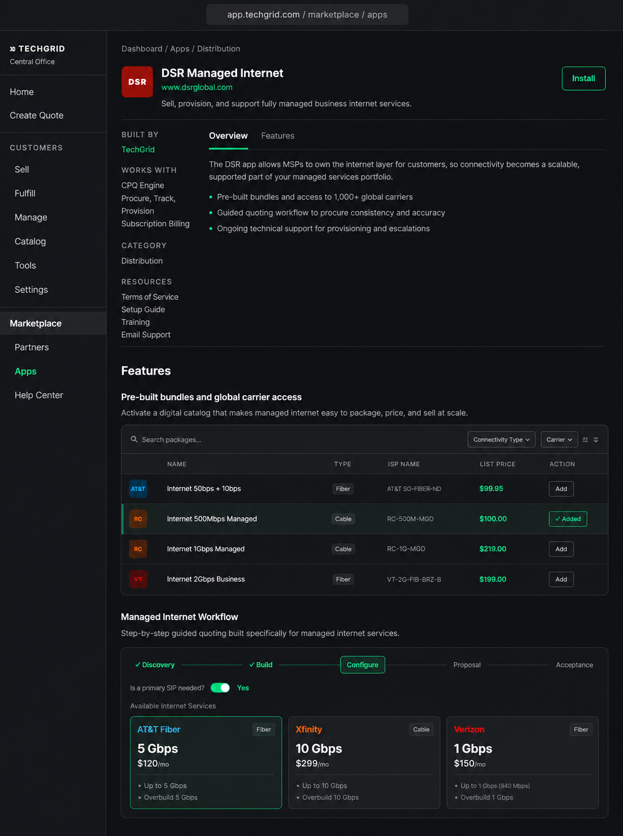Open Settings in the sidebar
The height and width of the screenshot is (836, 623).
coord(31,290)
